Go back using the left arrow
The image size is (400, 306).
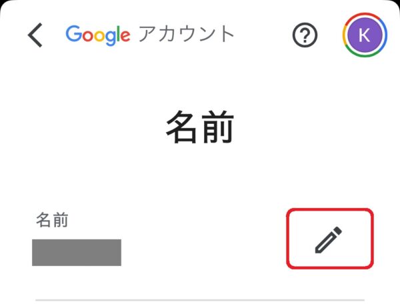pyautogui.click(x=35, y=35)
